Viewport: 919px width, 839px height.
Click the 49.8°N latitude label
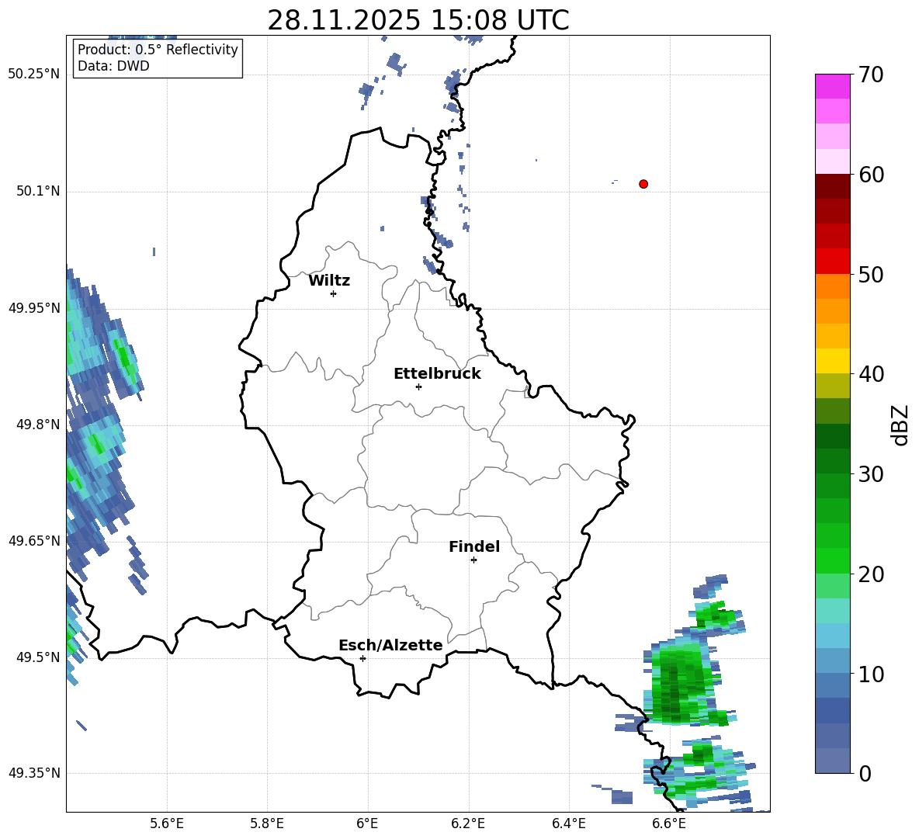pos(38,425)
